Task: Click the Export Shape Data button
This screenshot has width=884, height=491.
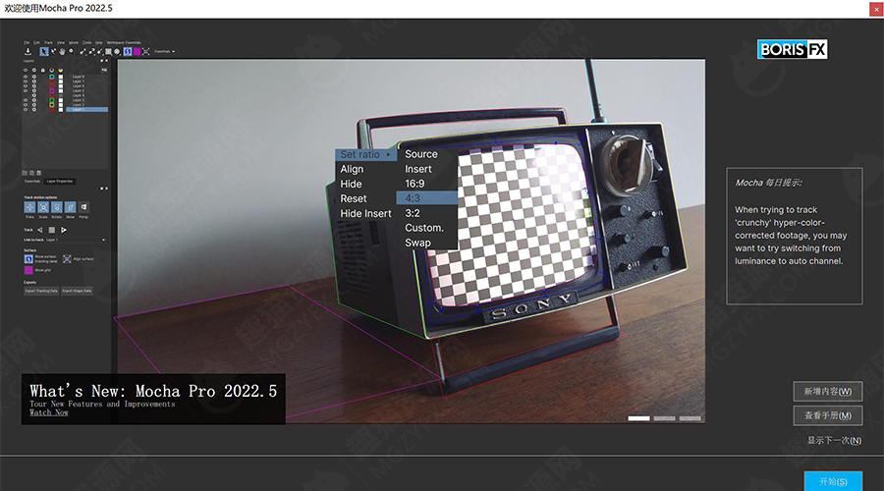Action: [77, 291]
